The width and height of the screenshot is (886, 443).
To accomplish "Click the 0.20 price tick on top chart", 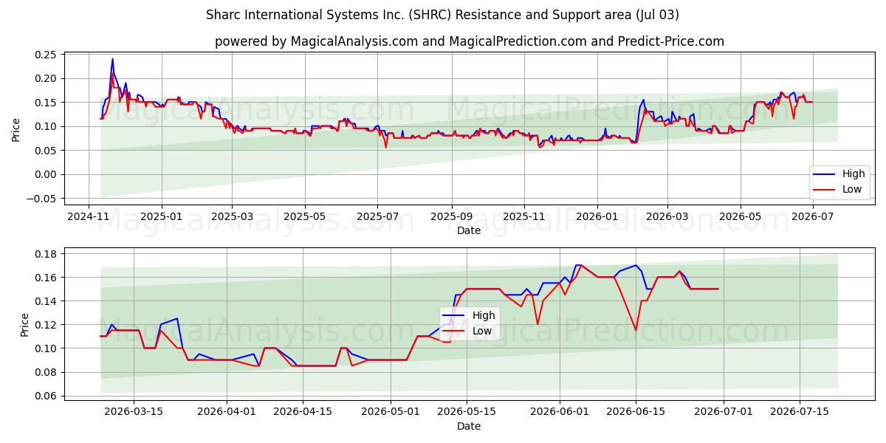I will pyautogui.click(x=46, y=78).
